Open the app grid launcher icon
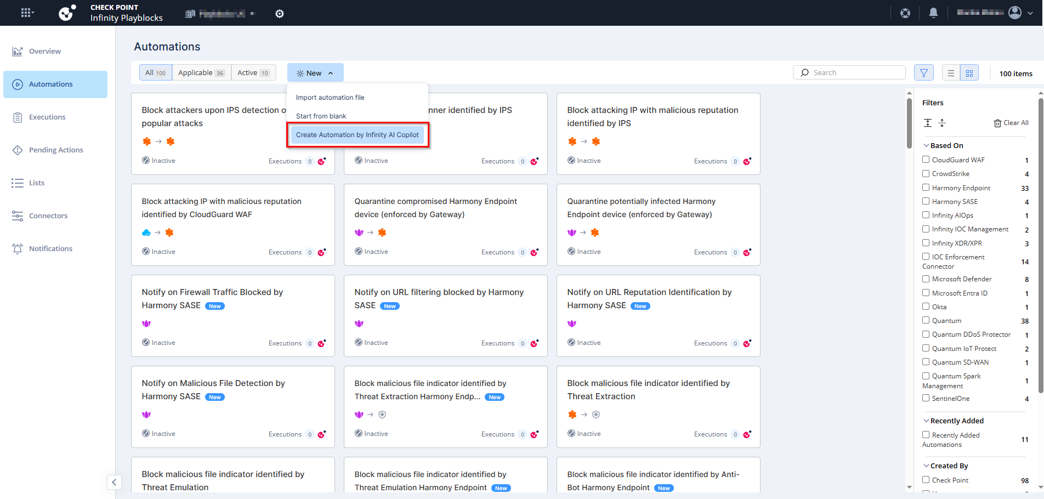Screen dimensions: 1044x499 point(26,13)
